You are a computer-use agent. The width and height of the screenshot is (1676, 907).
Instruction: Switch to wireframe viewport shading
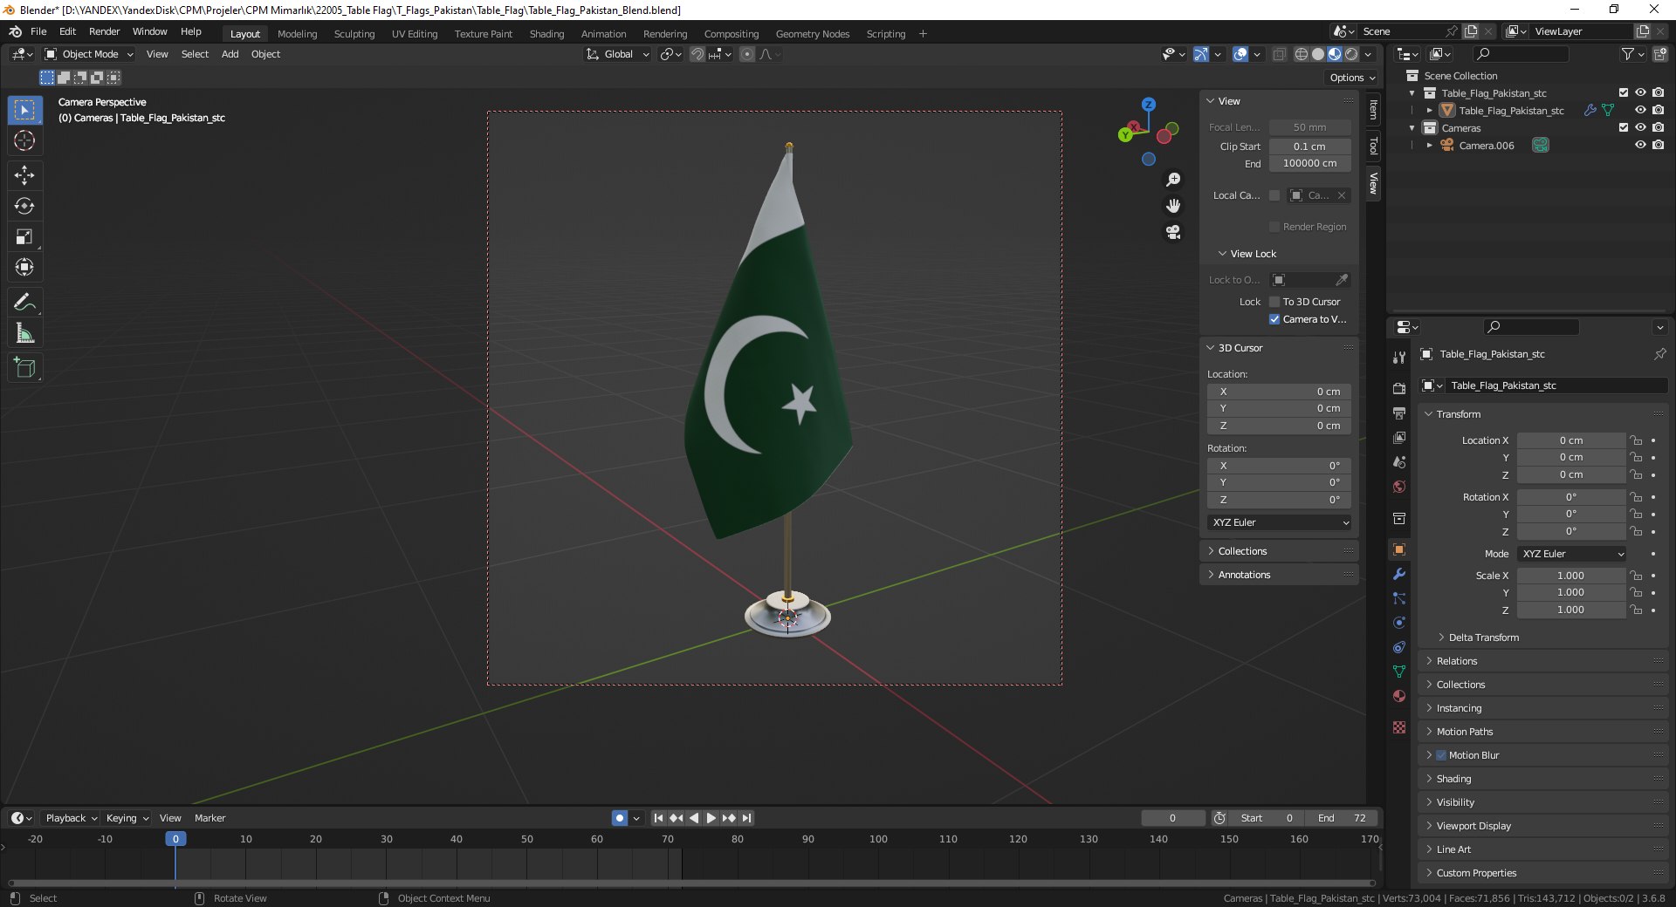tap(1302, 54)
